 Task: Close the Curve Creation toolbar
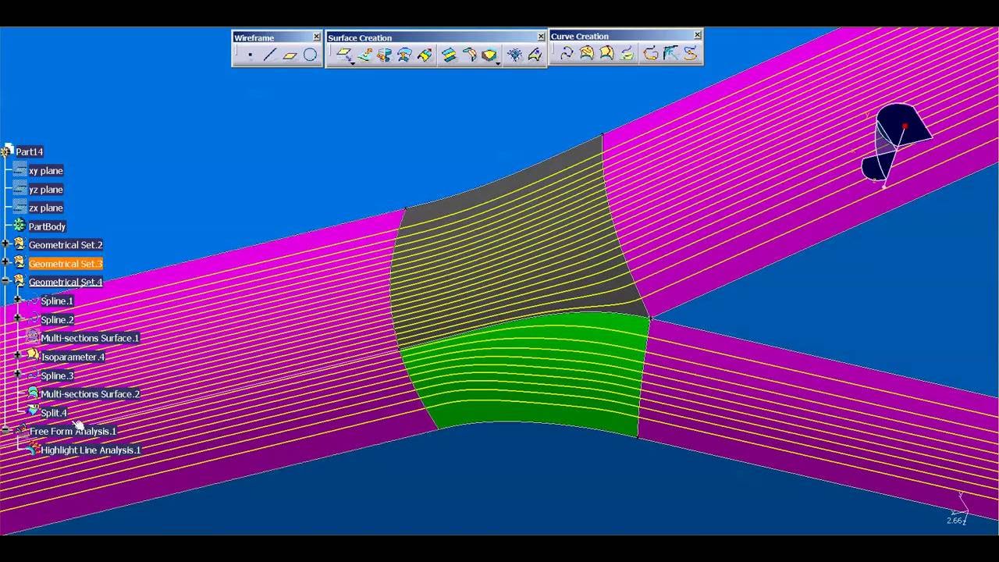click(x=698, y=35)
